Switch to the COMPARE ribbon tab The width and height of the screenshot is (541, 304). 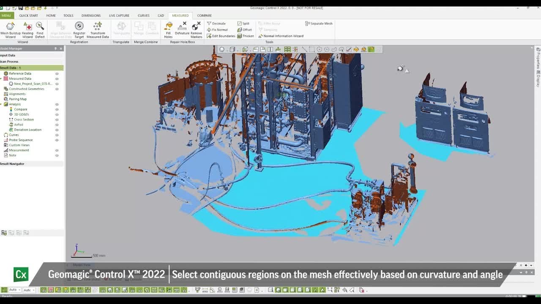point(204,16)
